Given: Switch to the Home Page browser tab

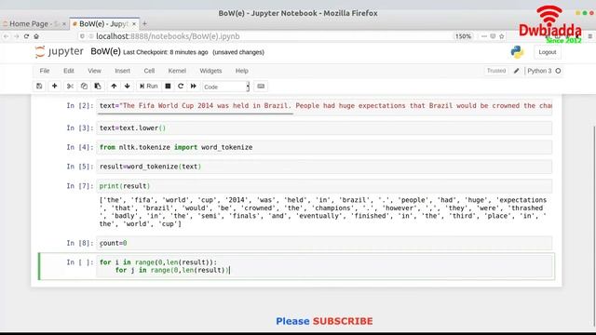Looking at the screenshot, I should click(34, 23).
